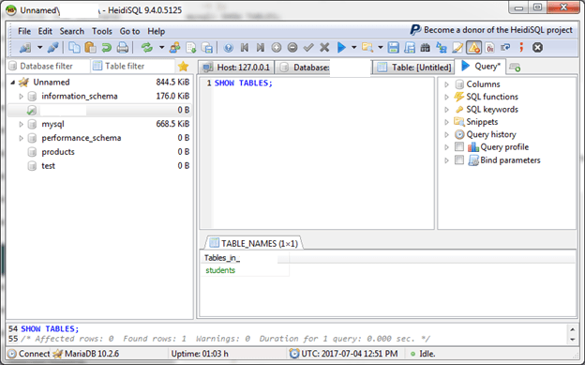585x365 pixels.
Task: Toggle the word wrap icon
Action: pyautogui.click(x=505, y=48)
